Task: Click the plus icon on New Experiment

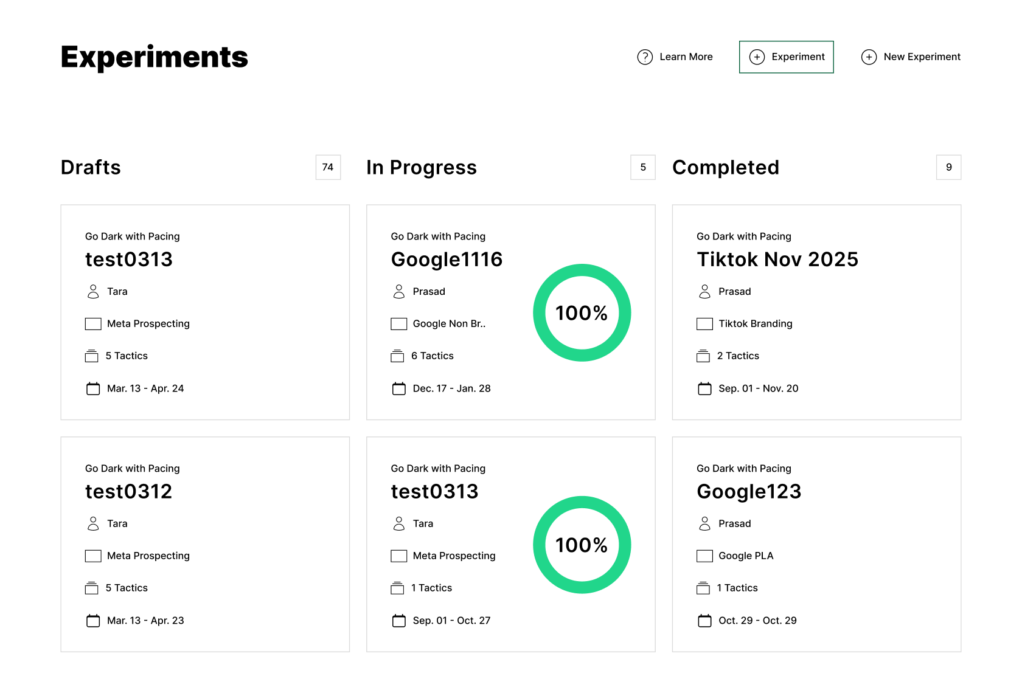Action: click(869, 57)
